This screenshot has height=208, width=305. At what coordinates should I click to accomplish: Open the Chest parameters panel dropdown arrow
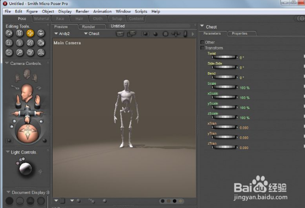click(x=202, y=26)
